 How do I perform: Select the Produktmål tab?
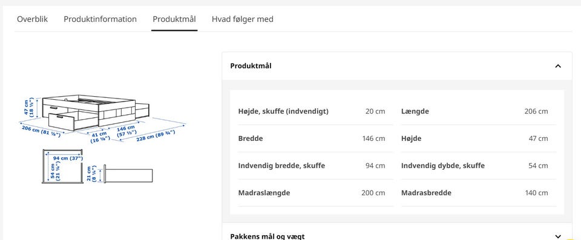click(x=174, y=19)
